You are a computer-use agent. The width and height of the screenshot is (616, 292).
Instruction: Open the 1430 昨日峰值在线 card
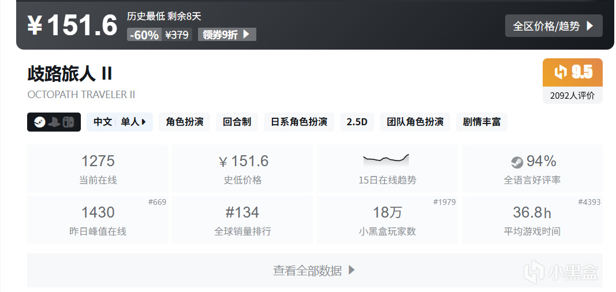coord(98,220)
